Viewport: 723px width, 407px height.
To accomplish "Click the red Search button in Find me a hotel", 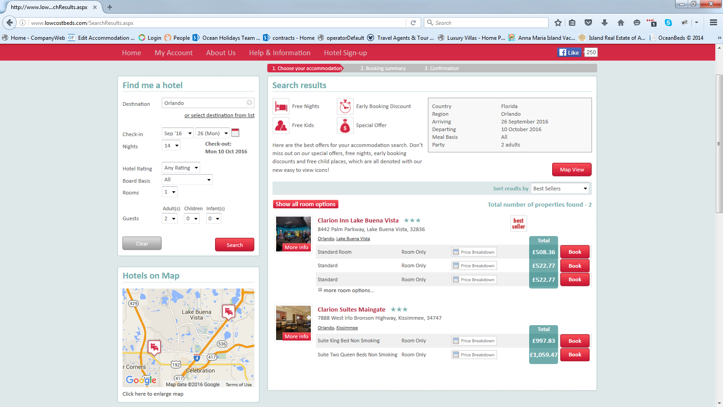I will coord(235,245).
